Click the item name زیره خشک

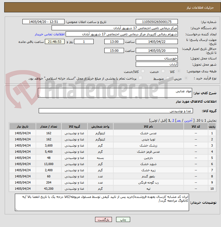pyautogui.click(x=148, y=170)
